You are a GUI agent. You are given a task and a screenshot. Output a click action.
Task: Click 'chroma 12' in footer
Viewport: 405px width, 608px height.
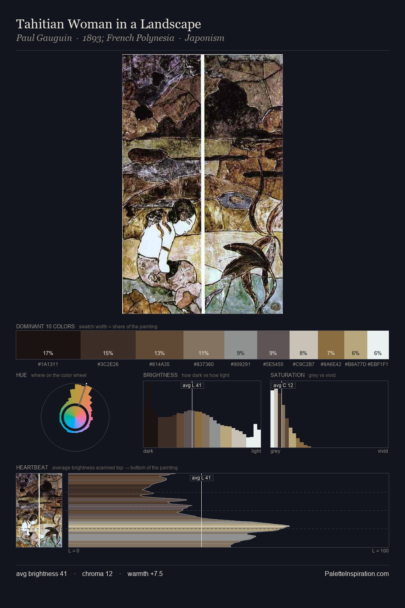[x=97, y=574]
